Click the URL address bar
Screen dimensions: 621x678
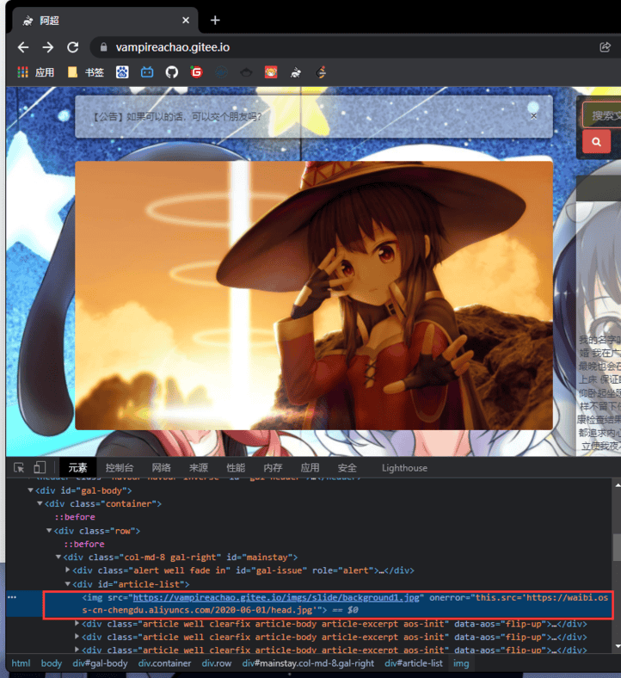click(x=344, y=47)
